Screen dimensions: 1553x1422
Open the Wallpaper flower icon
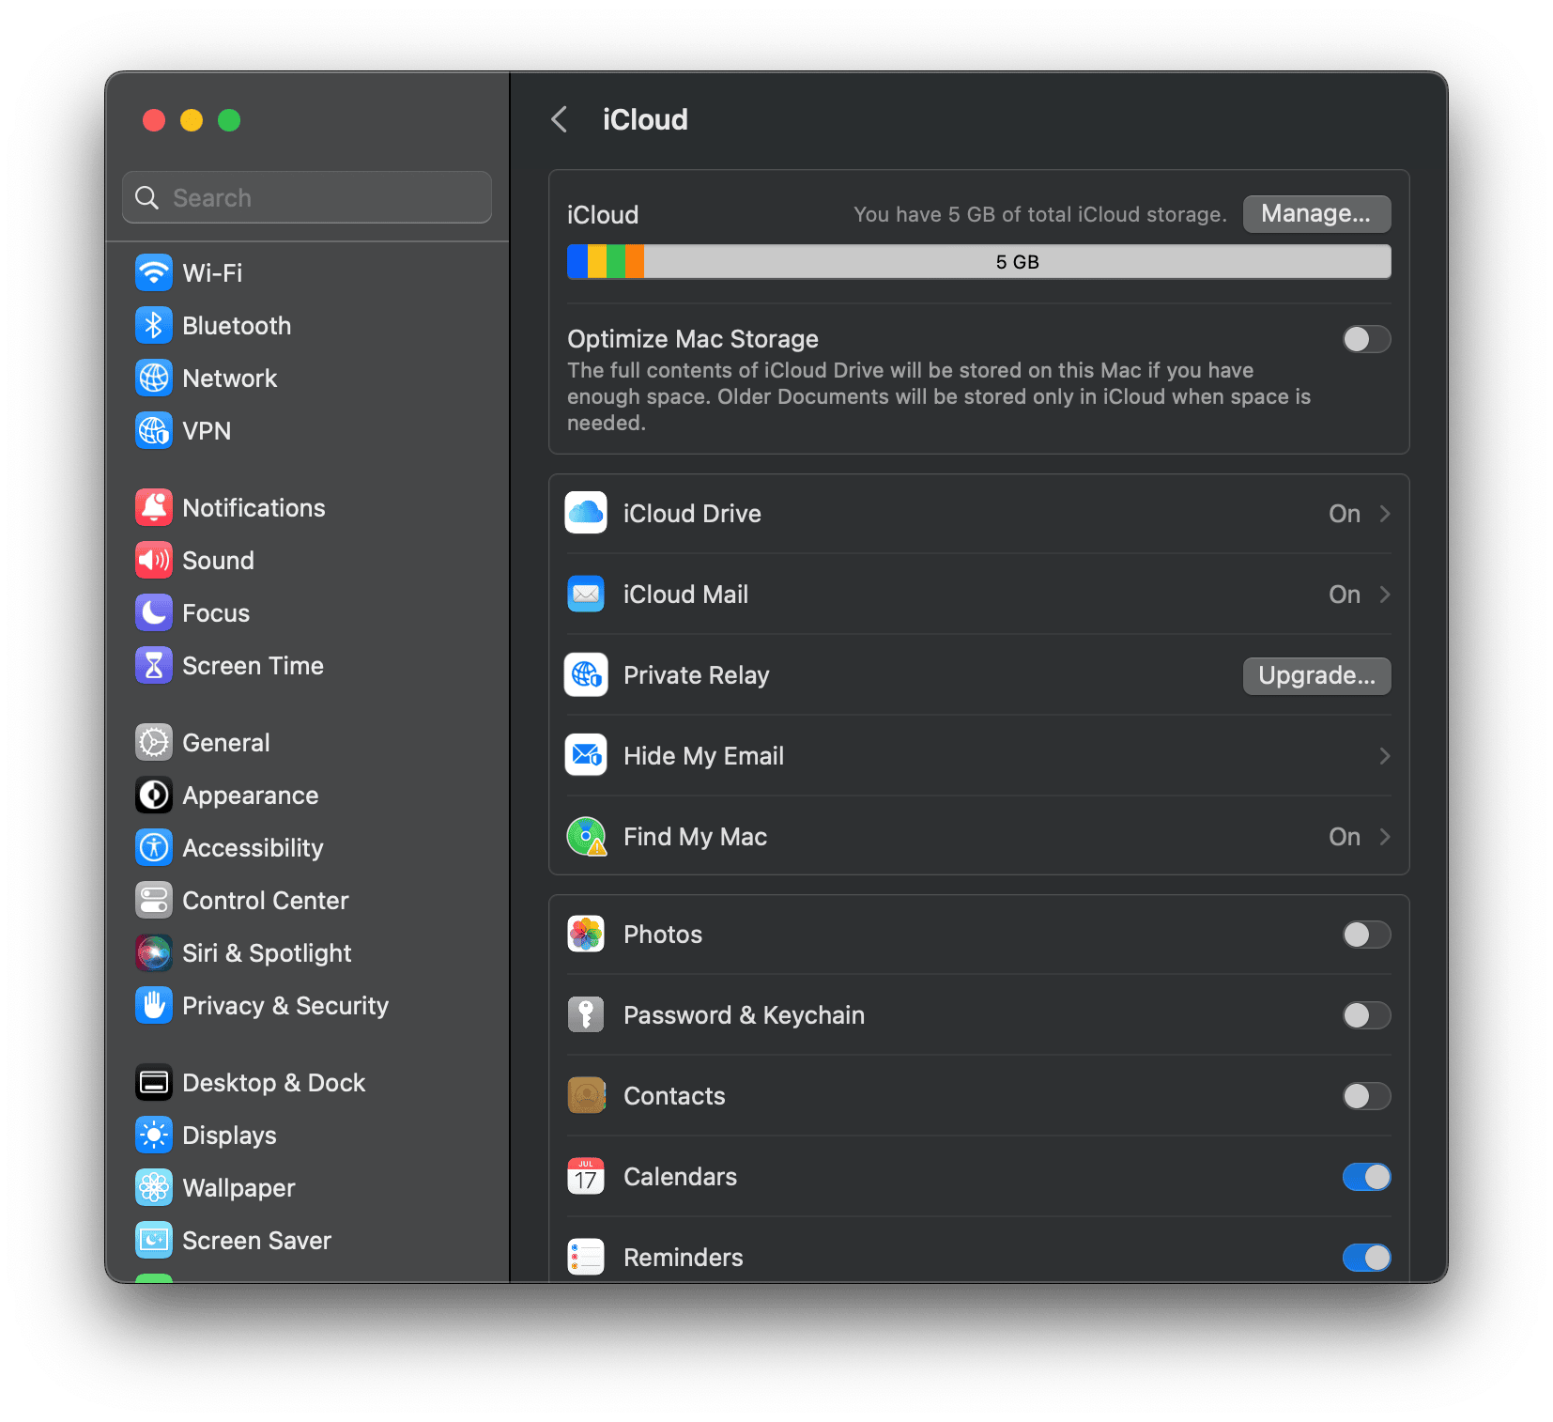click(154, 1188)
